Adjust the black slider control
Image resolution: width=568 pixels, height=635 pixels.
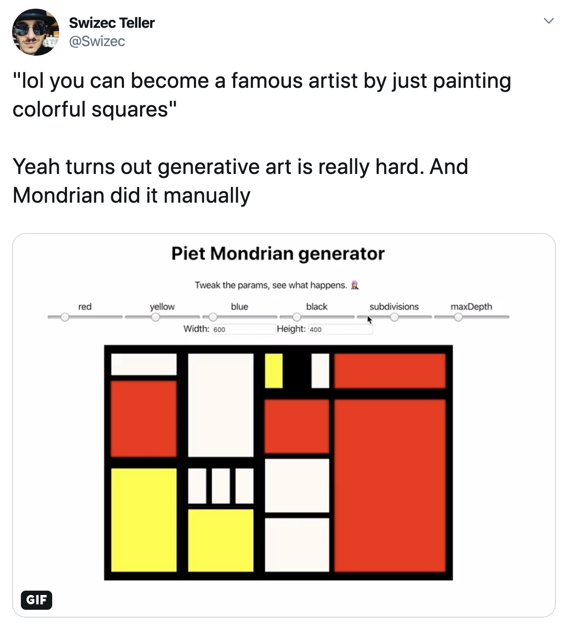297,318
